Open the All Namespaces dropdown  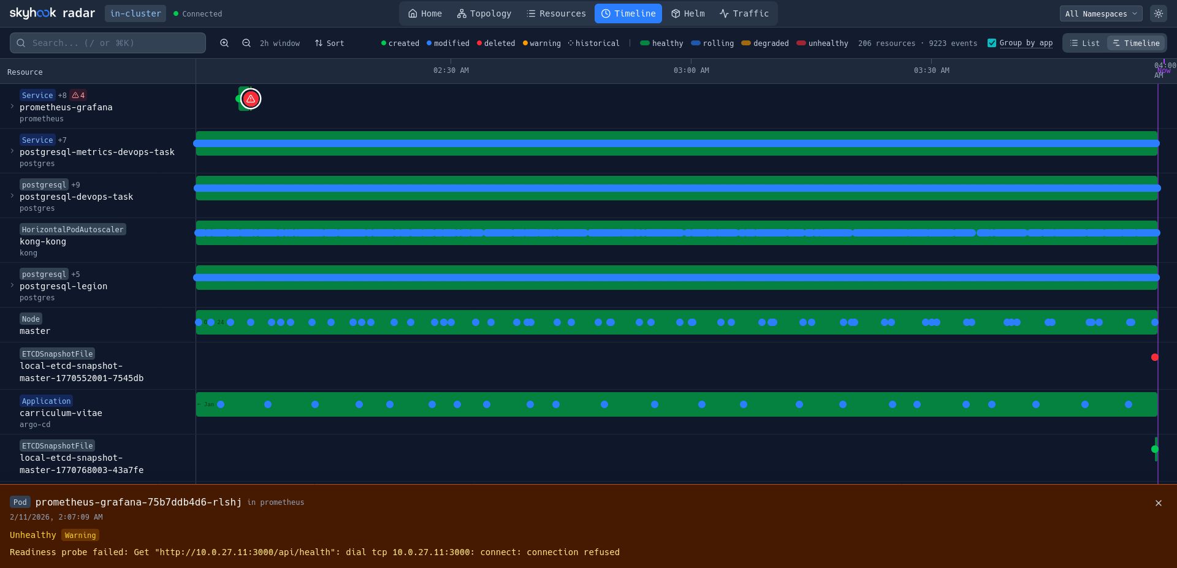[1100, 13]
